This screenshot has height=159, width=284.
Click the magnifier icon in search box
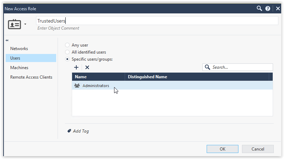coord(207,67)
